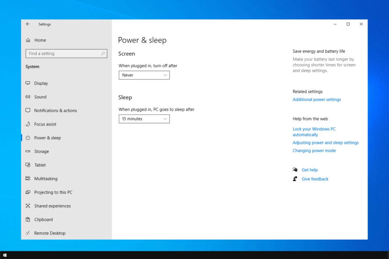389x259 pixels.
Task: Open Adjusting power and sleep settings link
Action: click(x=325, y=143)
